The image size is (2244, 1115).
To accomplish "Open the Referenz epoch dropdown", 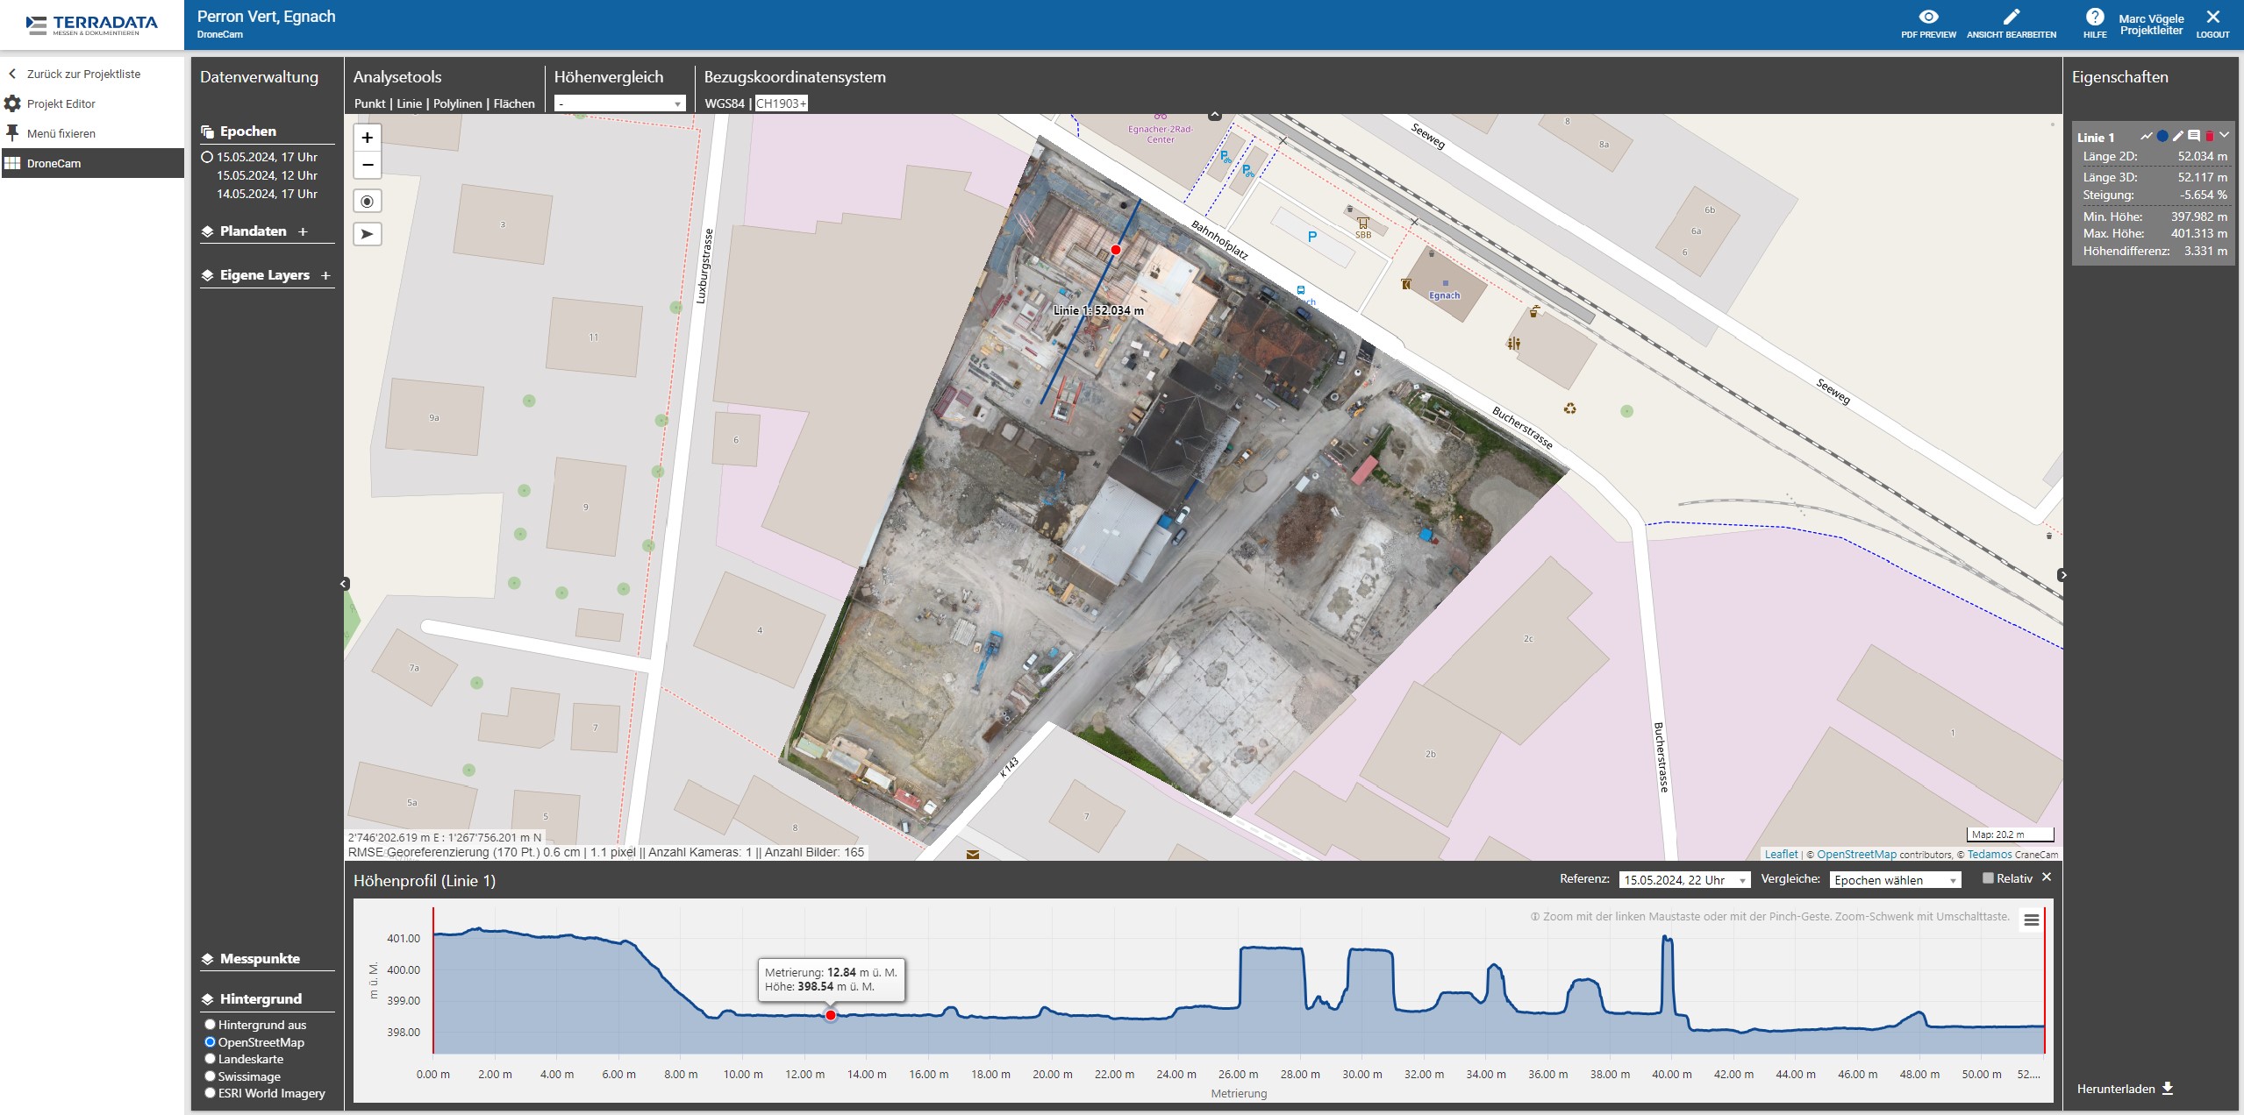I will click(x=1683, y=880).
